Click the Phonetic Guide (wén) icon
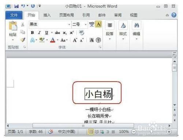183x140 pixels. (x=91, y=24)
